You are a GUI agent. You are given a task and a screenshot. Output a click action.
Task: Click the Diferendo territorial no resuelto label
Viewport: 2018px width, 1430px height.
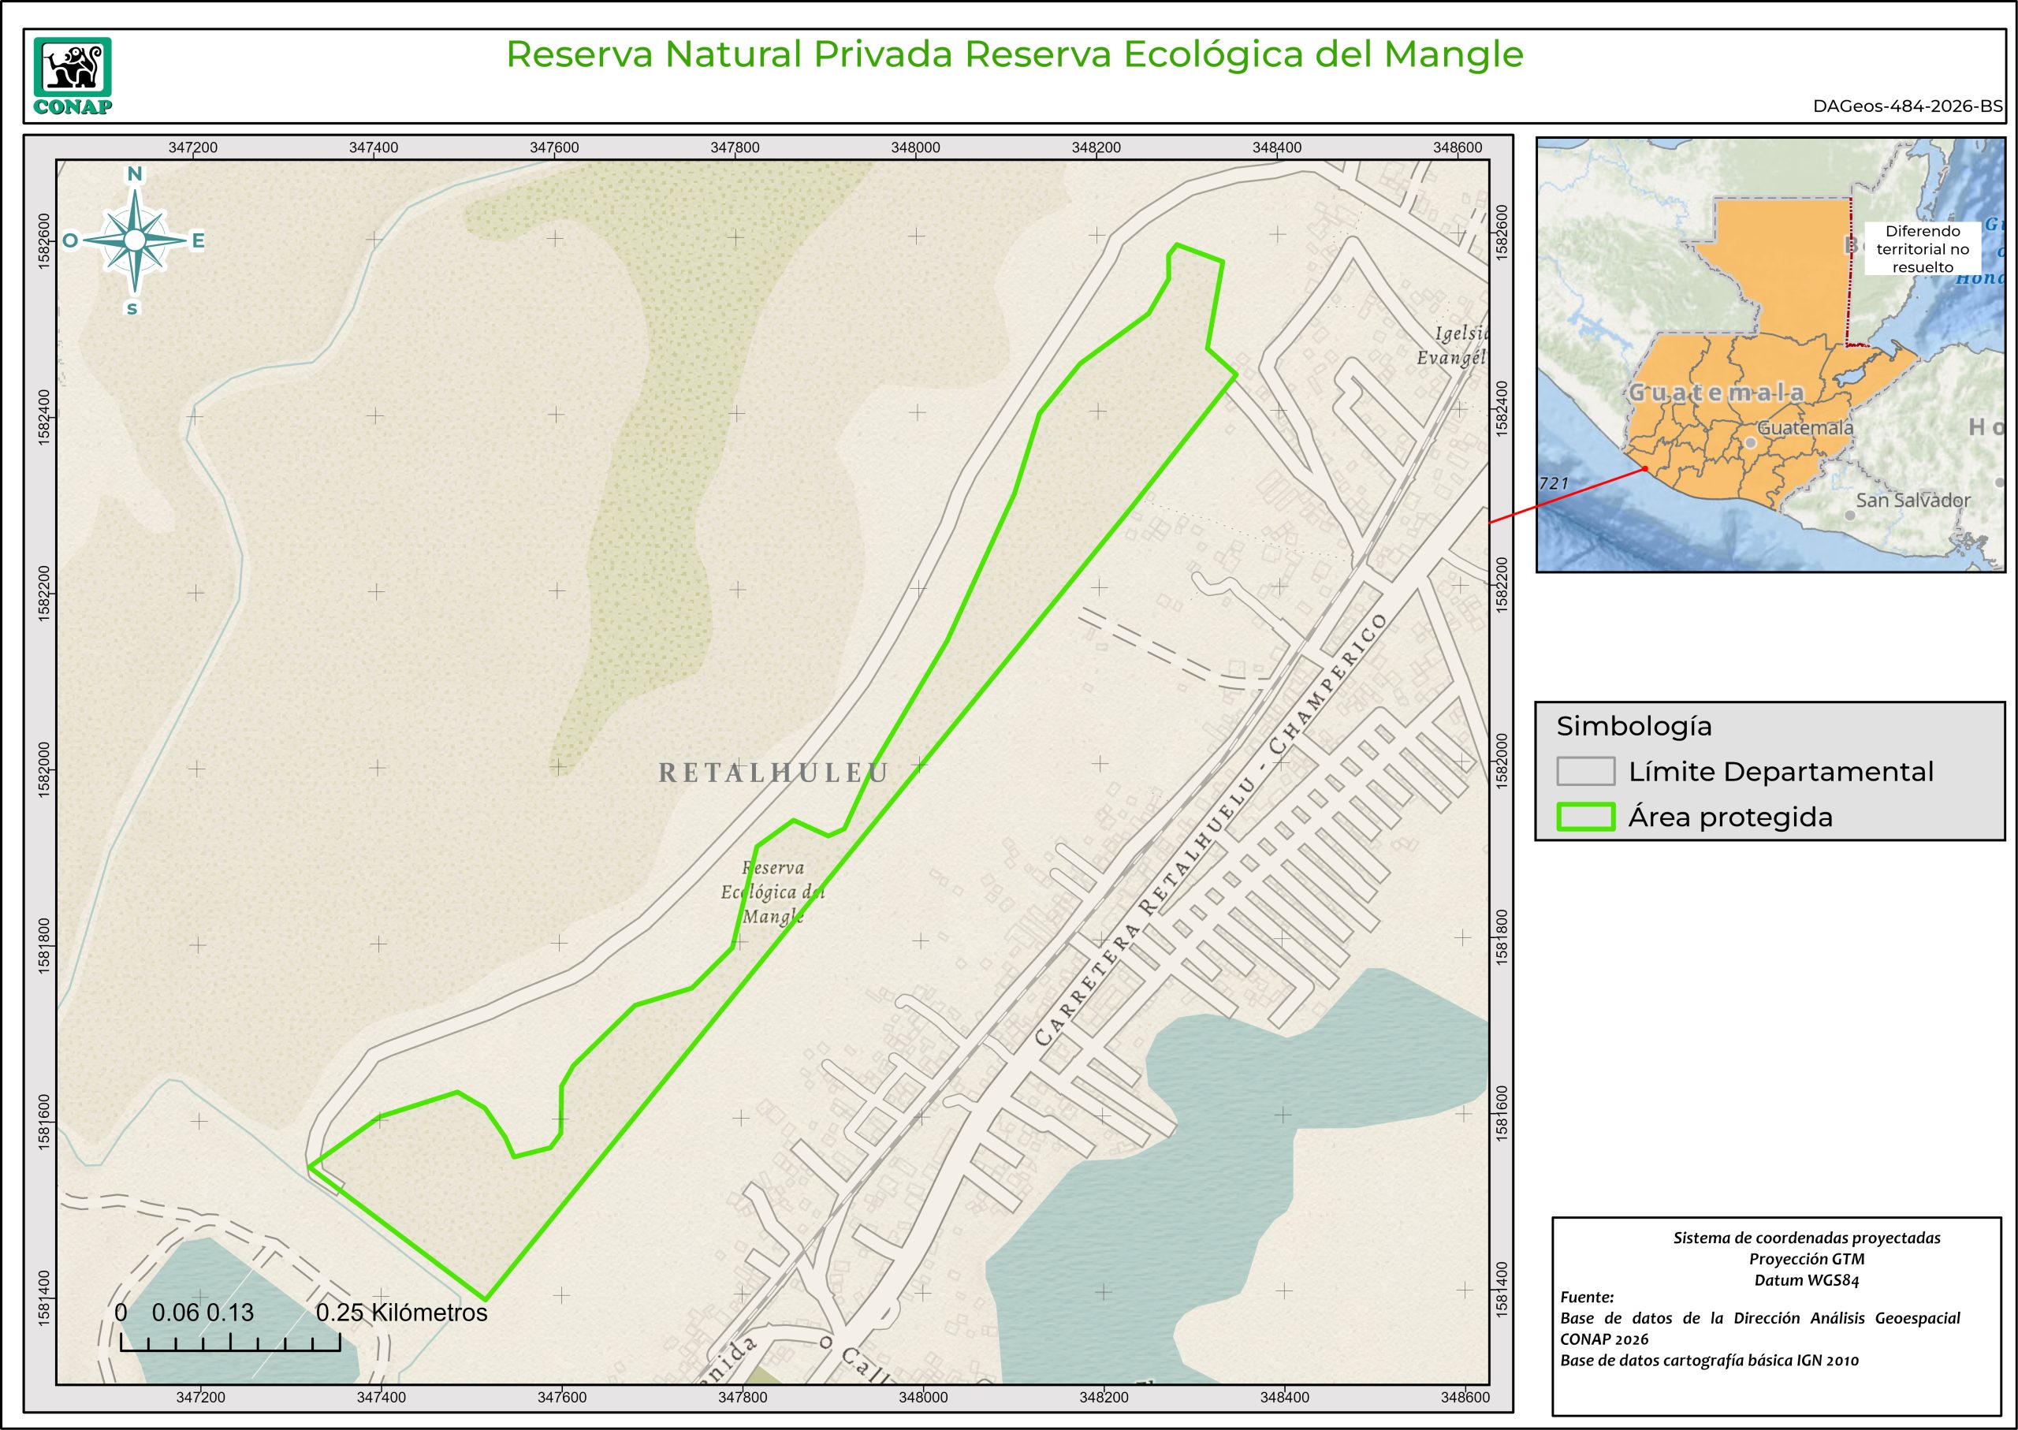click(1923, 249)
